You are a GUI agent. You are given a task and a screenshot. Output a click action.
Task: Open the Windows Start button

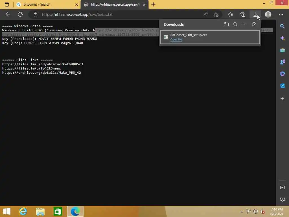pyautogui.click(x=7, y=211)
